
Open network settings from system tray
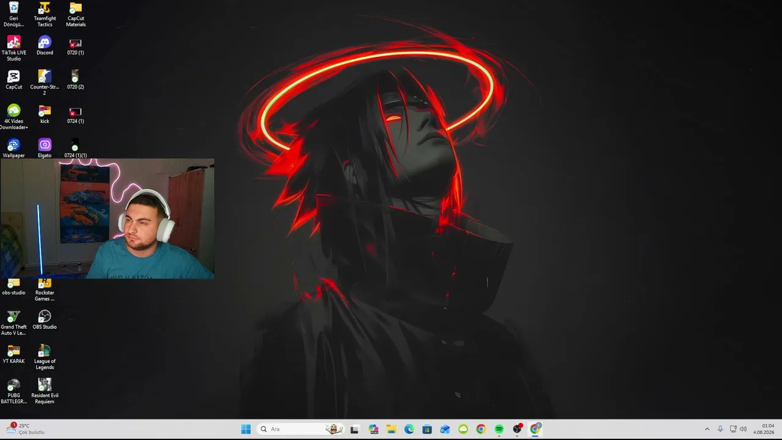coord(733,429)
